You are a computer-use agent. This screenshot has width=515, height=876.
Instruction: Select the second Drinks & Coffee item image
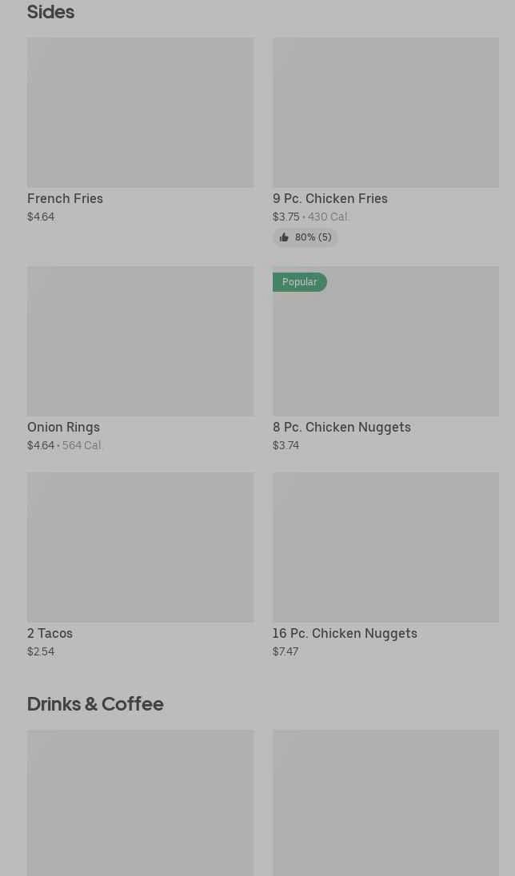point(385,802)
